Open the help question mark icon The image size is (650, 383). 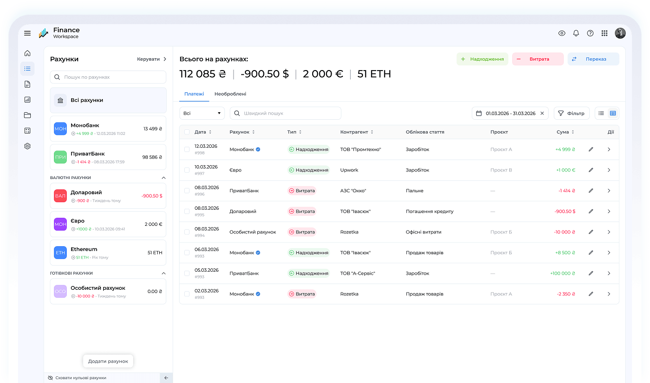(590, 33)
